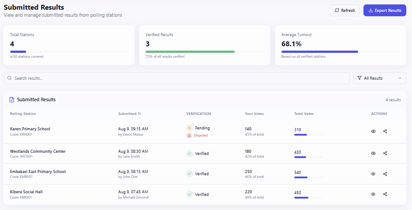Screen dimensions: 412x210
Task: Click the Total Votes column header
Action: (303, 114)
